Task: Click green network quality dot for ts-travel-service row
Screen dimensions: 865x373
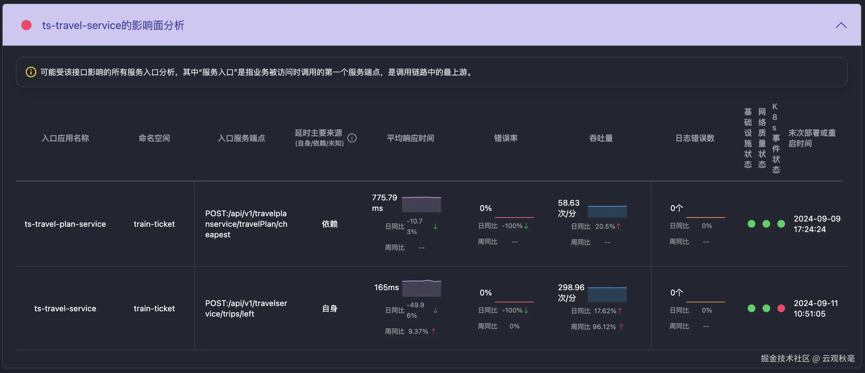Action: (x=766, y=308)
